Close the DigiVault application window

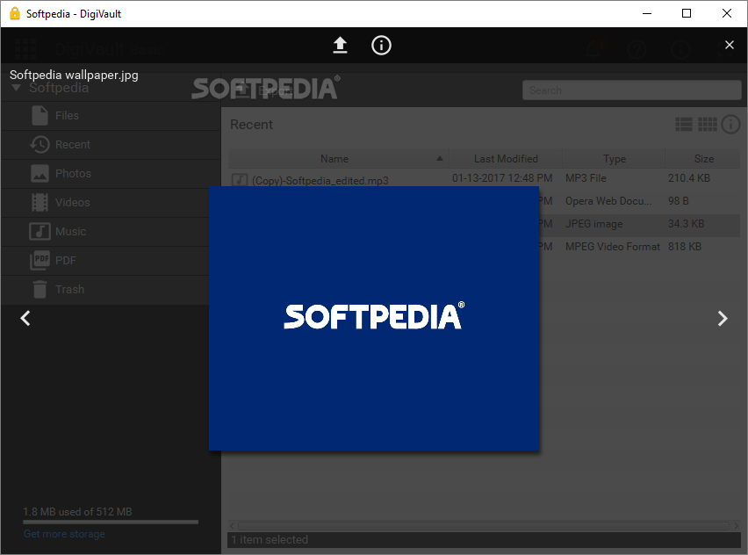tap(727, 13)
